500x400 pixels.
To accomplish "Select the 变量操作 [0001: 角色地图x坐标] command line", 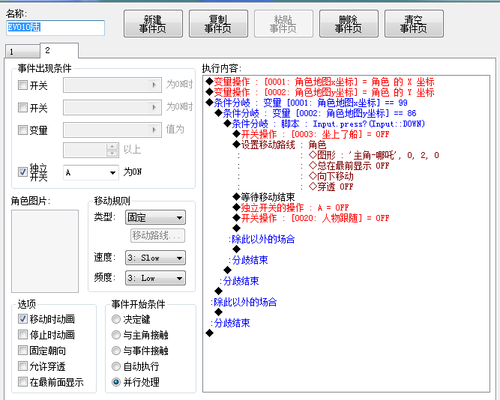I will pos(320,82).
